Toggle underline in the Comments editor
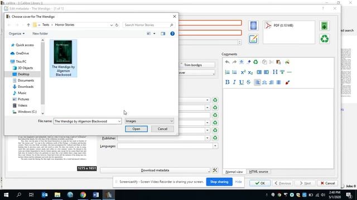 tap(242, 82)
